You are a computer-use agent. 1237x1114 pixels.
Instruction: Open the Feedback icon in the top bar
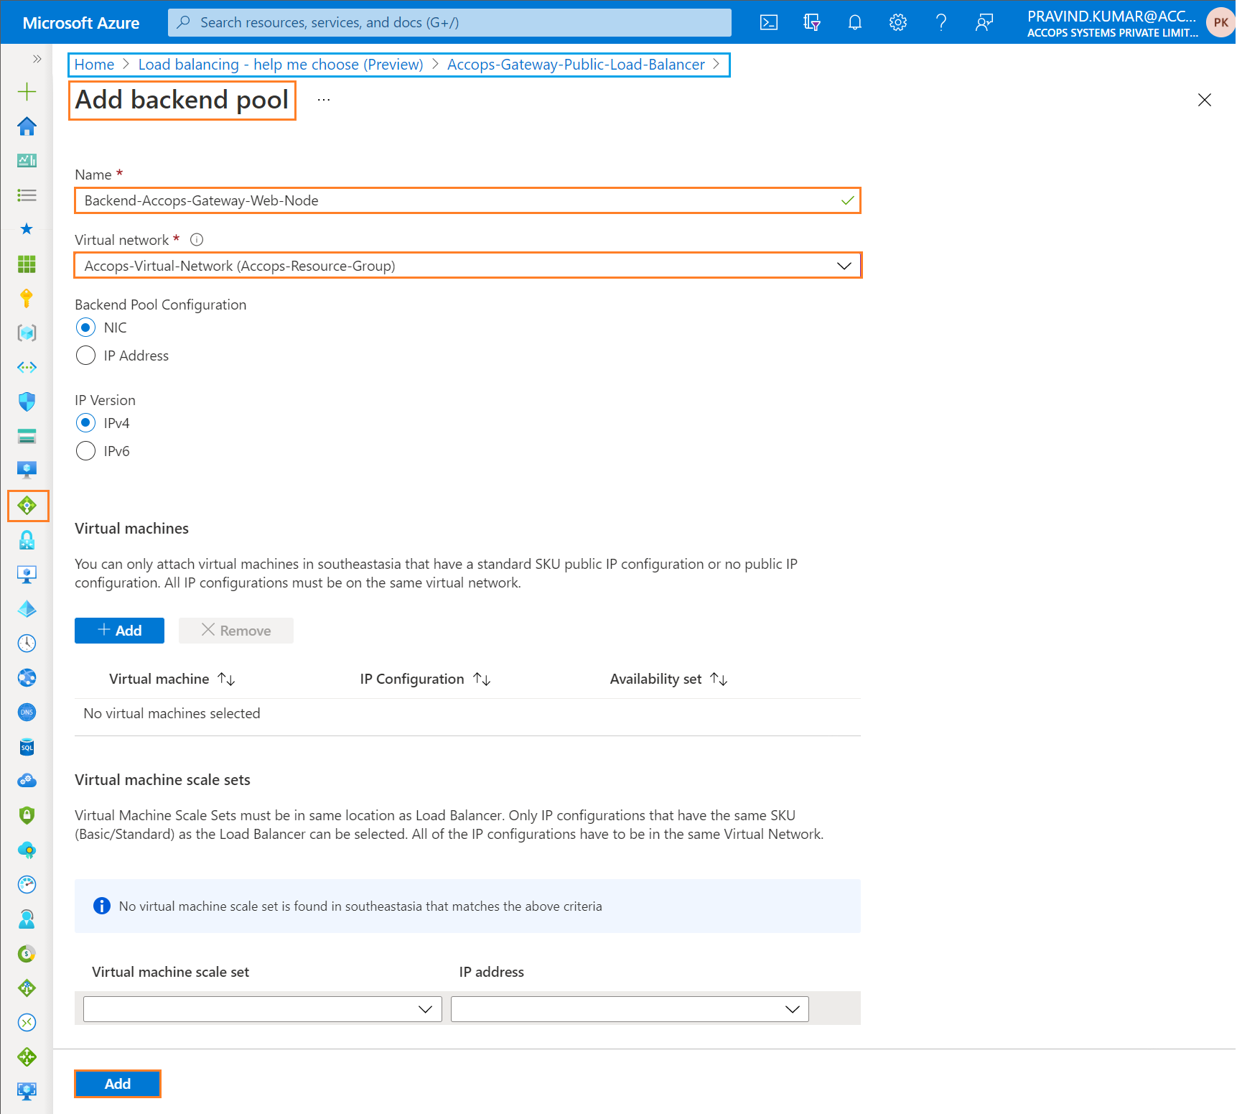click(984, 22)
